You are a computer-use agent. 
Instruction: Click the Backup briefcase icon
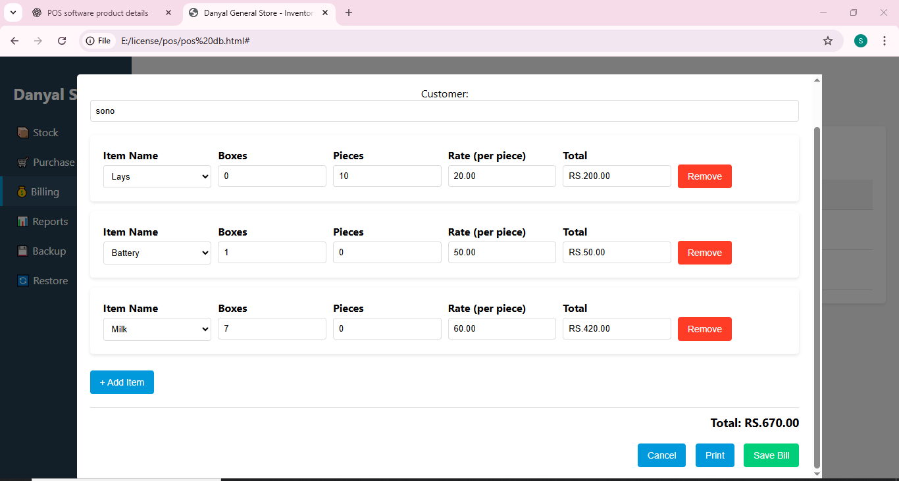click(22, 251)
